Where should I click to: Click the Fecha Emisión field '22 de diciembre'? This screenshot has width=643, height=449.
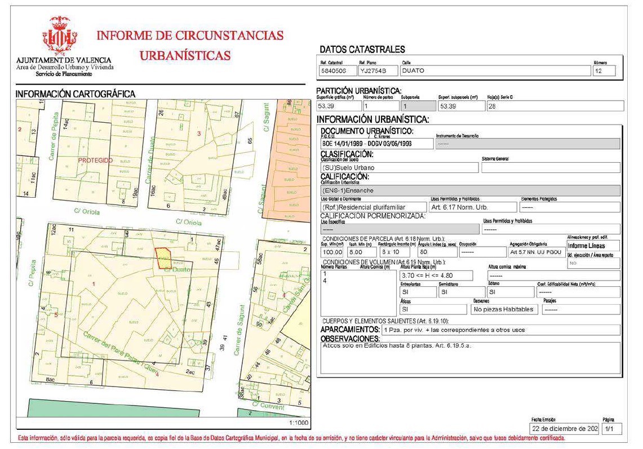pyautogui.click(x=565, y=429)
